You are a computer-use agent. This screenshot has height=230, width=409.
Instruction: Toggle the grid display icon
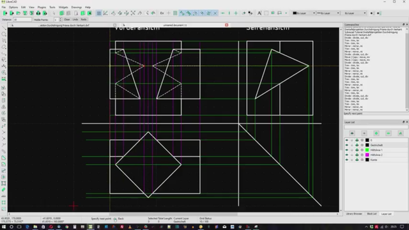[98, 13]
